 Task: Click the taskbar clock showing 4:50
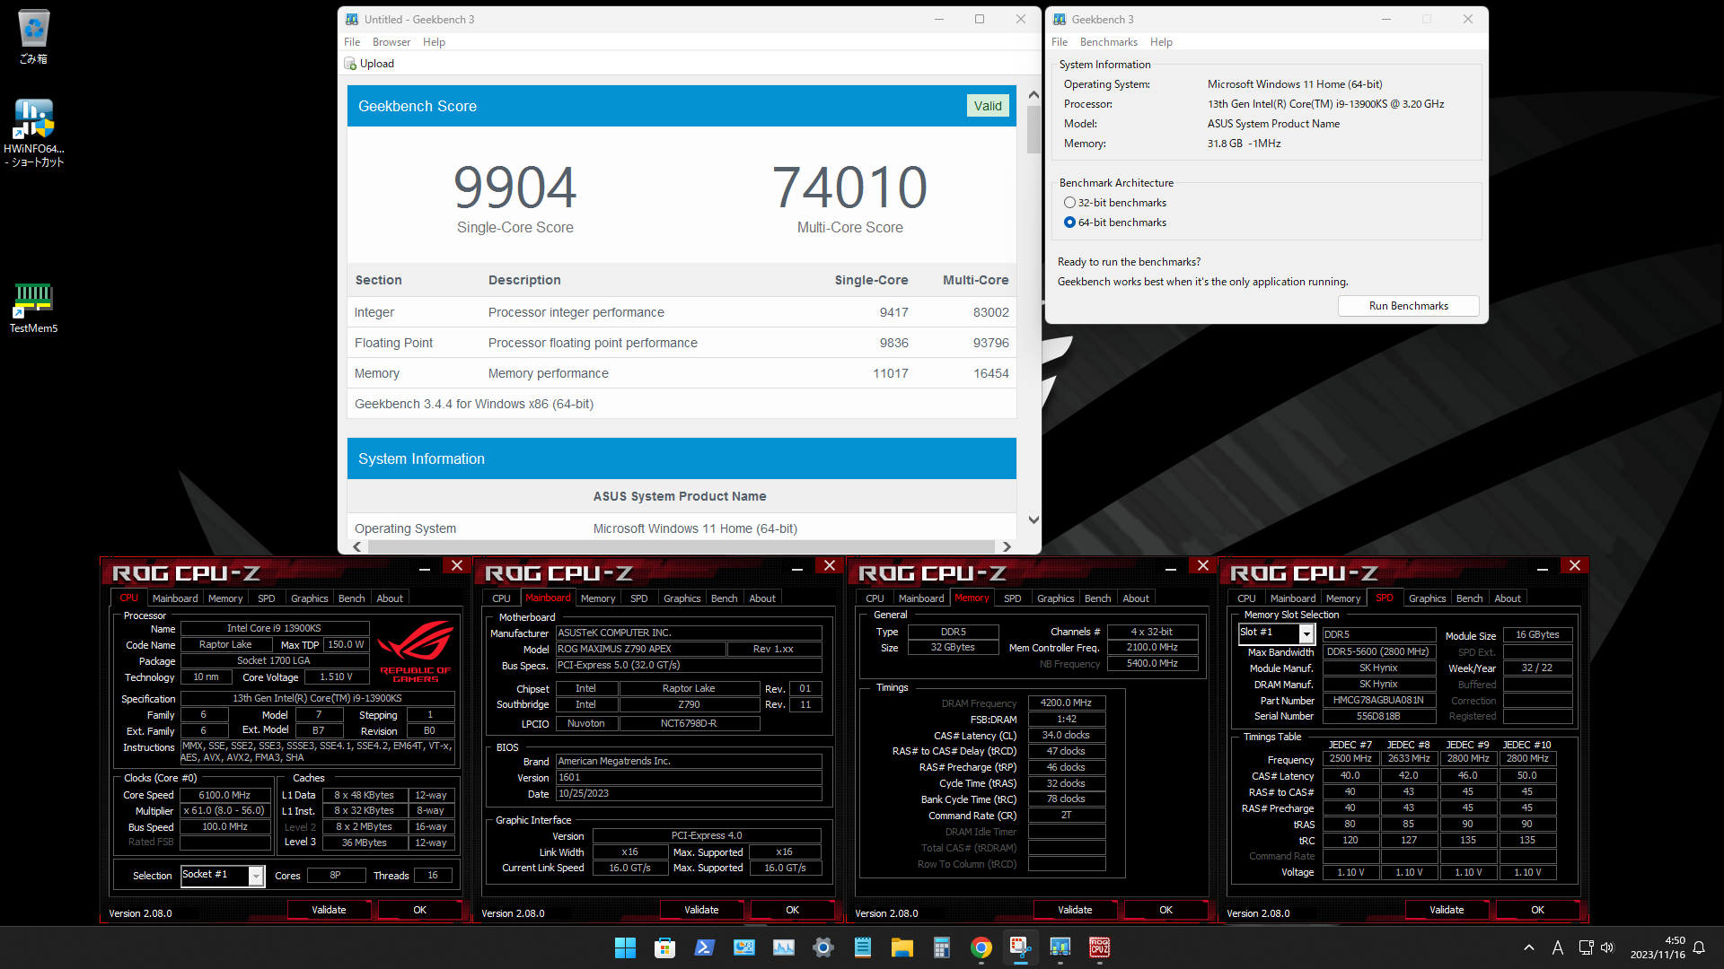pos(1658,947)
